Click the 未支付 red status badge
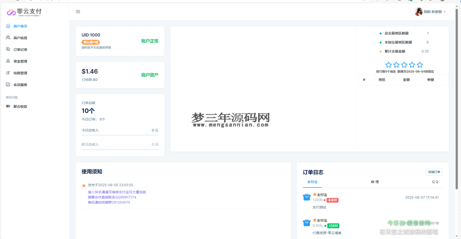461x239 pixels. (x=333, y=200)
